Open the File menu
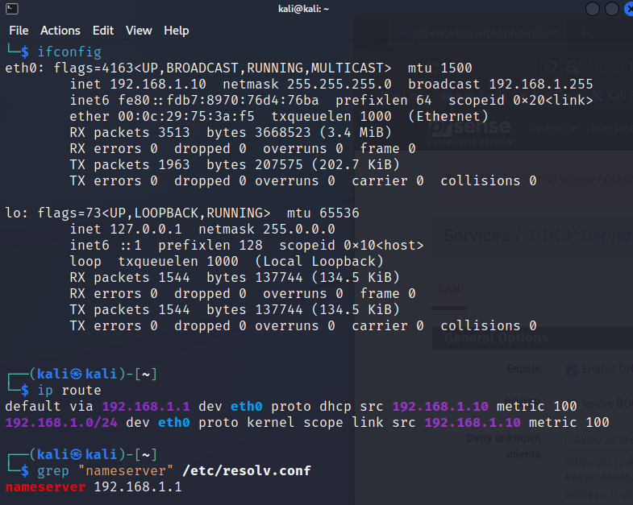Image resolution: width=633 pixels, height=505 pixels. pos(19,31)
